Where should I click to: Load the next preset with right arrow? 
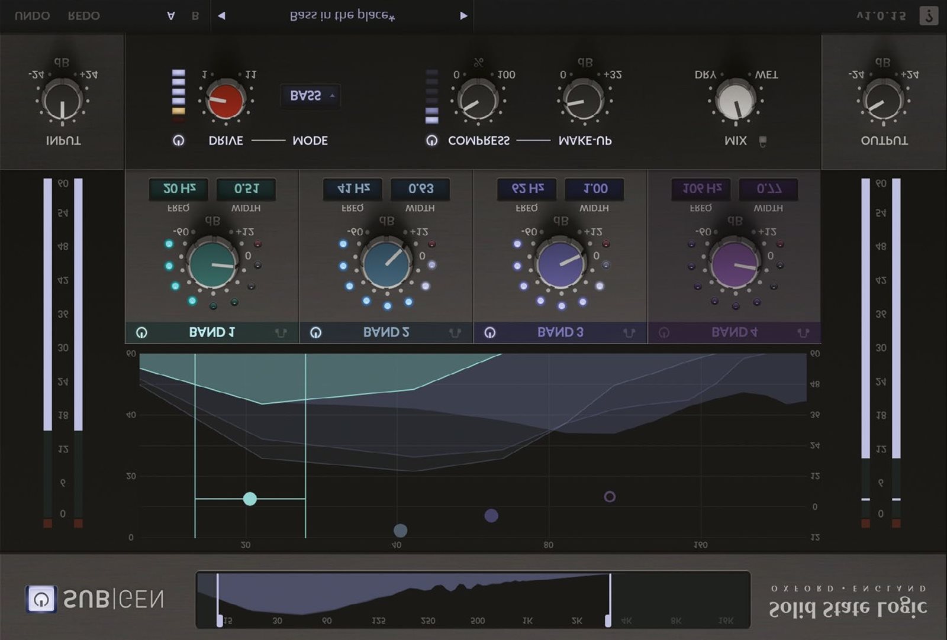coord(463,16)
